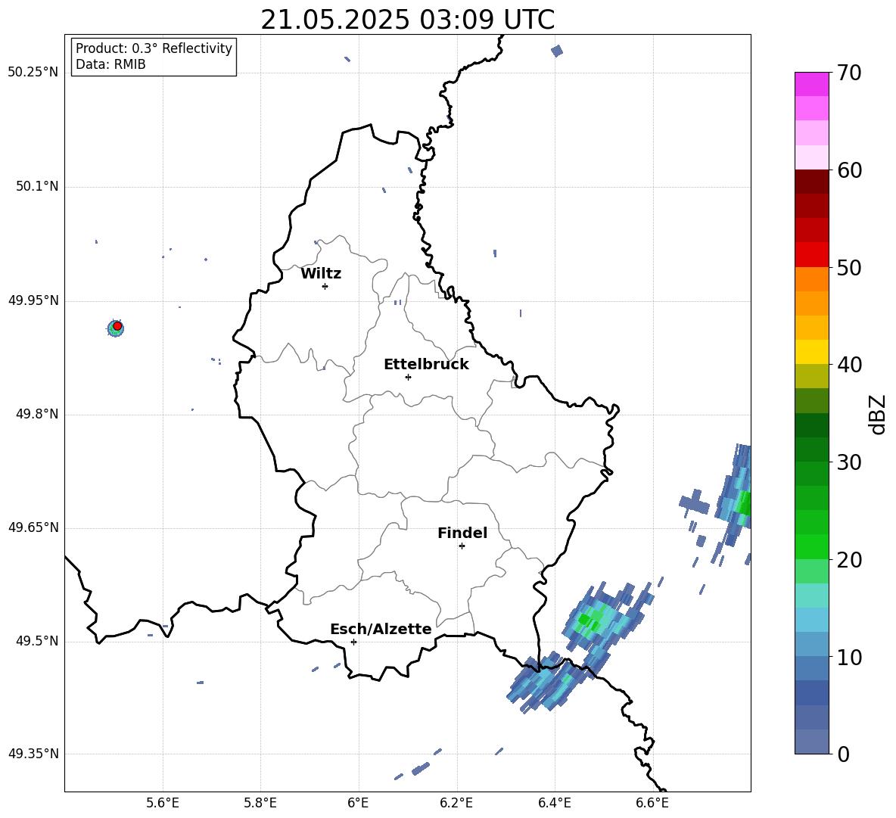The width and height of the screenshot is (896, 818).
Task: Click the 6.6°E longitude label
Action: tap(652, 803)
